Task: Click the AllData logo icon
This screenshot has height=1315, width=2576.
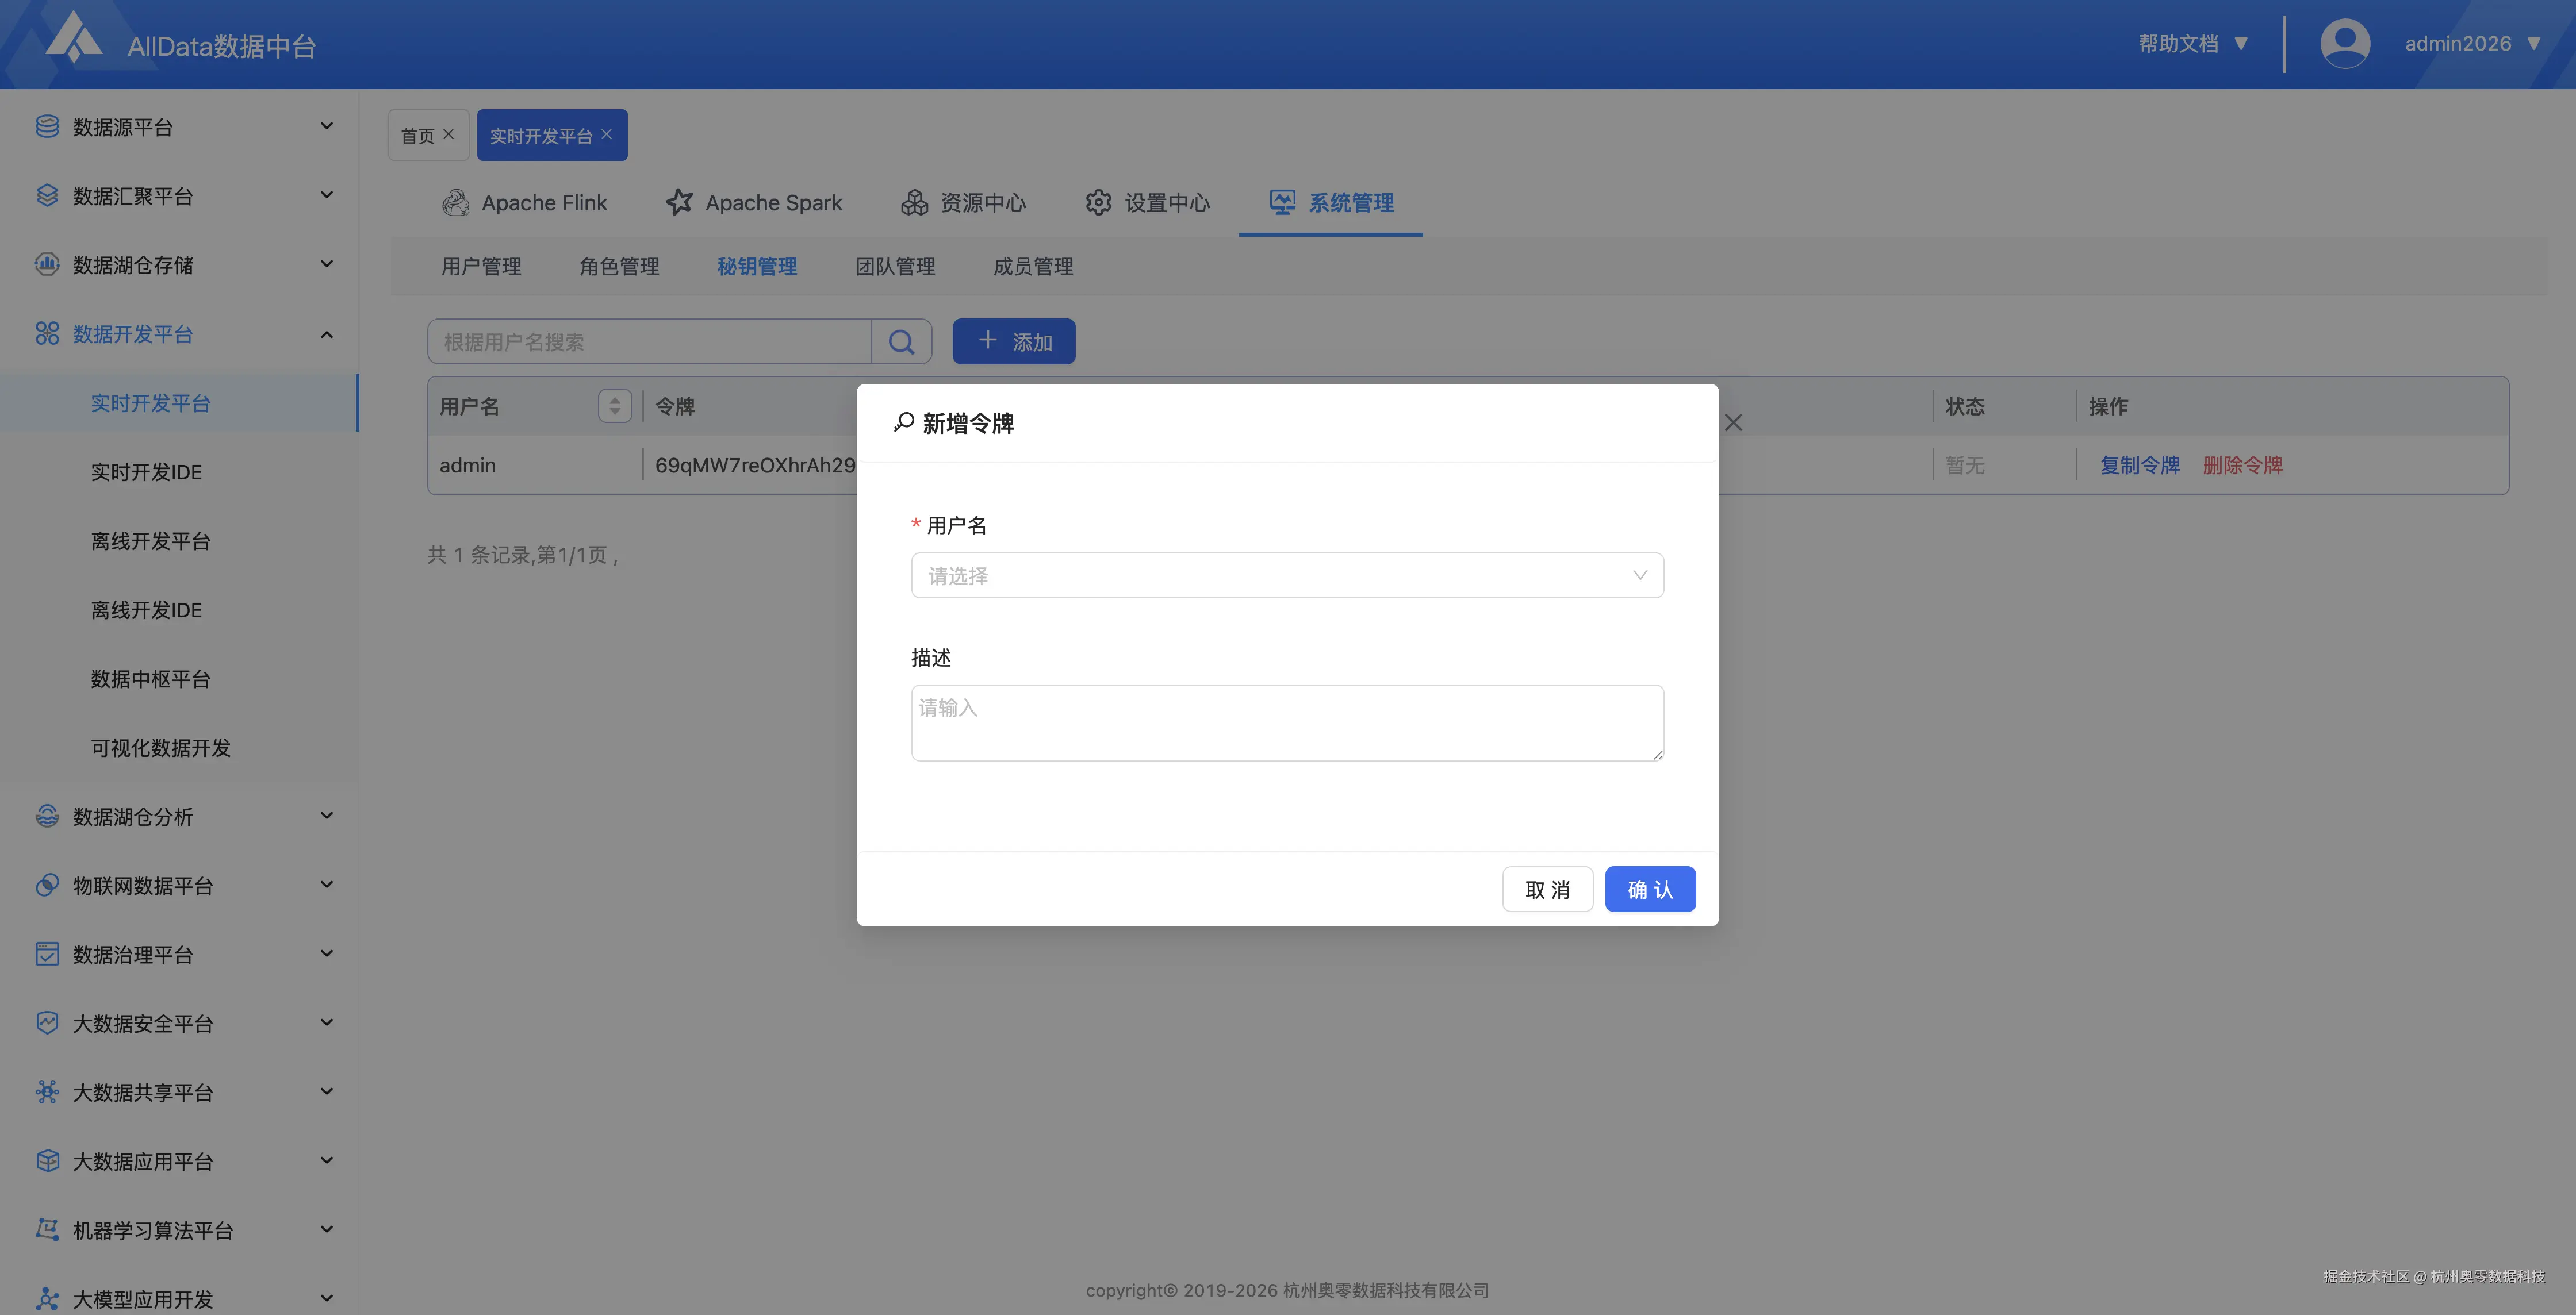Action: point(75,37)
